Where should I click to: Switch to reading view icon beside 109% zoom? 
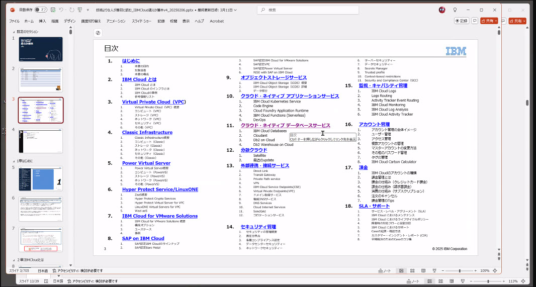tap(423, 270)
